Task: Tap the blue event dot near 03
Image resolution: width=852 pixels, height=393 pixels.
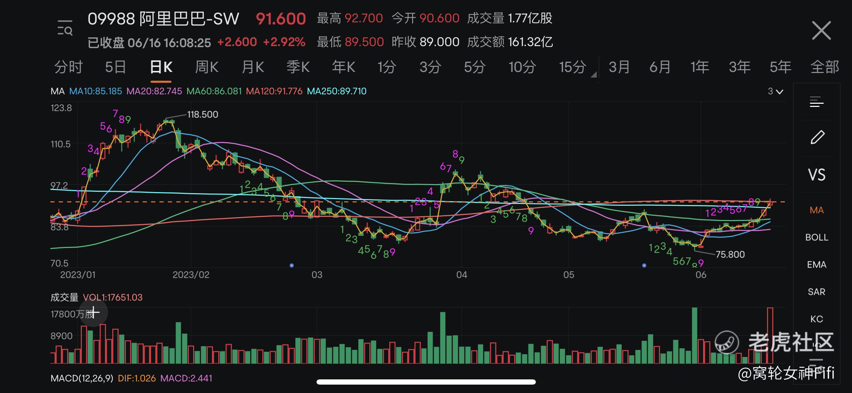Action: pyautogui.click(x=292, y=265)
